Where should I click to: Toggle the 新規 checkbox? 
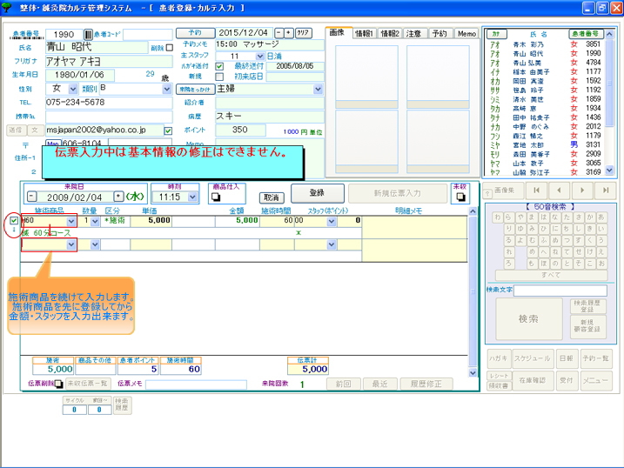[219, 77]
